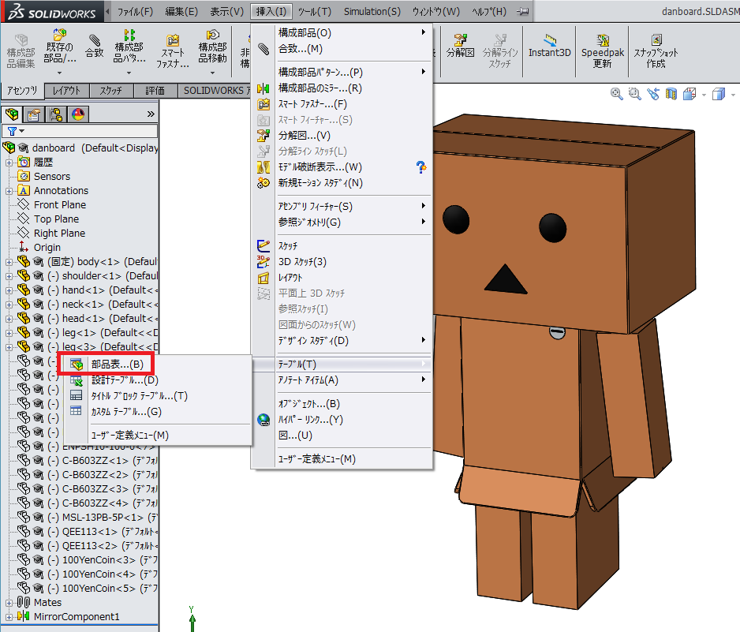This screenshot has height=632, width=740.
Task: Switch to the スケッチ tab
Action: (111, 91)
